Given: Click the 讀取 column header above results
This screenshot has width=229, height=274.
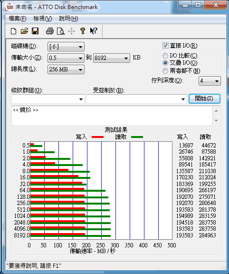Looking at the screenshot, I should [x=205, y=137].
